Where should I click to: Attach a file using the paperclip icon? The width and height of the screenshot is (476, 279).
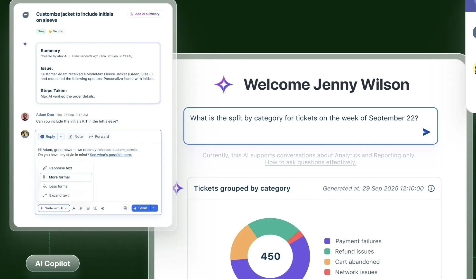tap(81, 208)
